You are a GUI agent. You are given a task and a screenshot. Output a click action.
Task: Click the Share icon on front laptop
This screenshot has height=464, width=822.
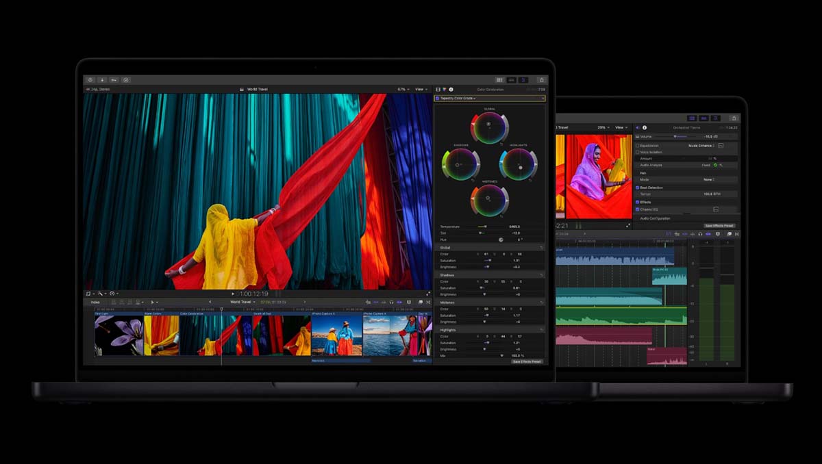tap(541, 80)
